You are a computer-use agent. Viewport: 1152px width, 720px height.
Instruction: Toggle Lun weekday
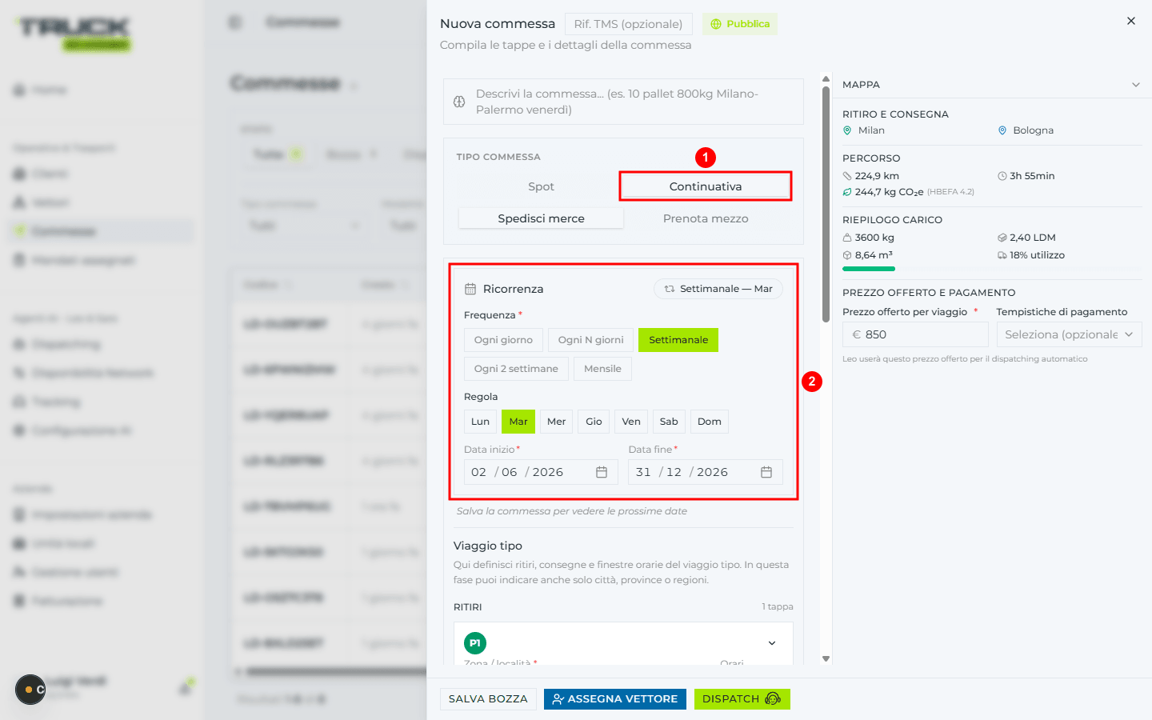[x=480, y=422]
